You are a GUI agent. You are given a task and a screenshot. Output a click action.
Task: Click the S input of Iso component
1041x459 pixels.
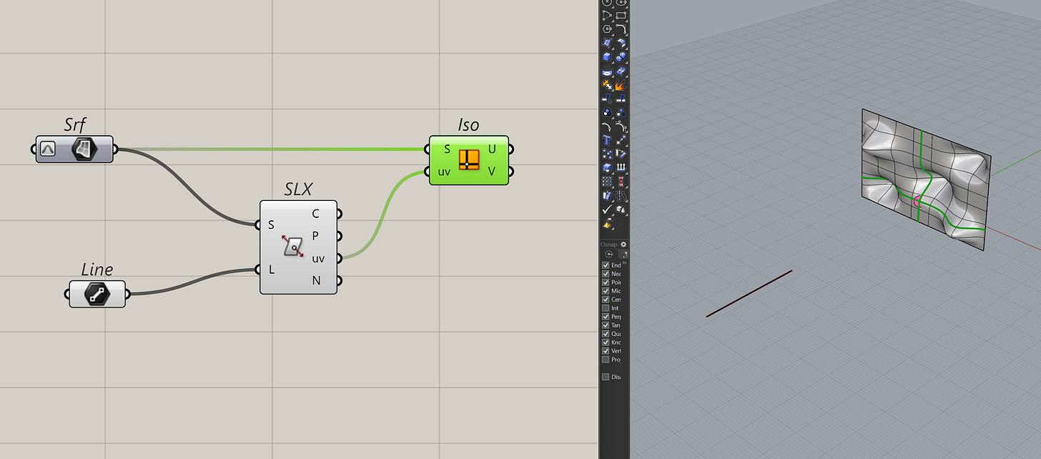point(428,149)
